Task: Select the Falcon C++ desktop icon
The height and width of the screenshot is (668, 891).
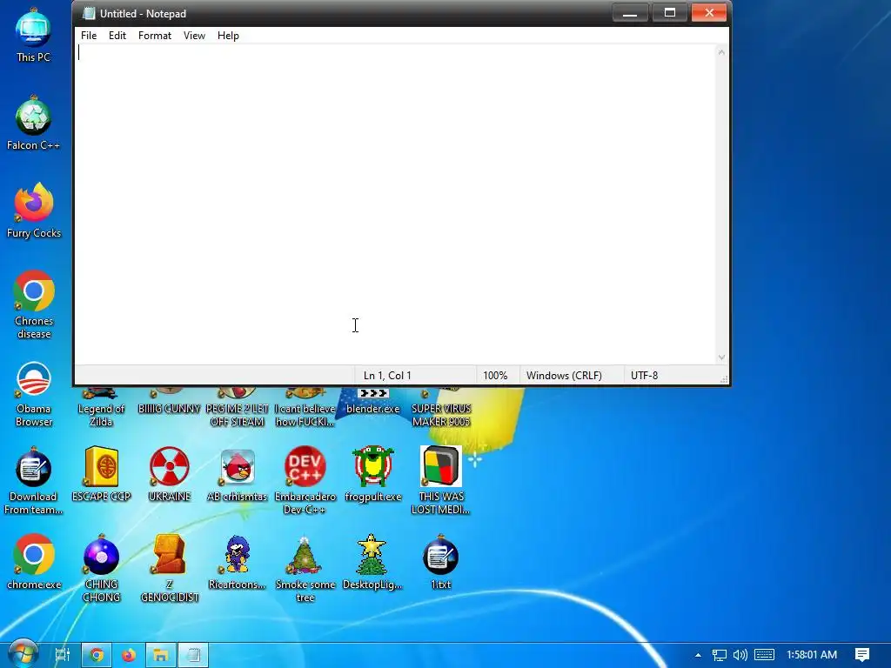Action: tap(33, 124)
